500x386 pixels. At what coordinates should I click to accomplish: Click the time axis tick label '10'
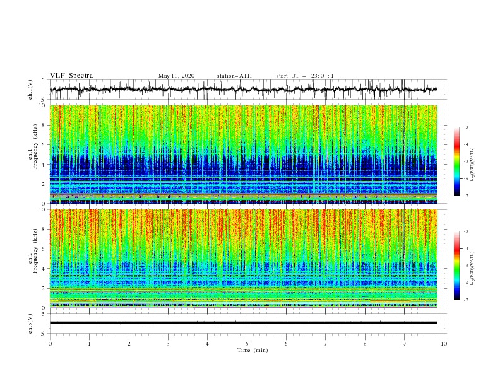[x=444, y=344]
